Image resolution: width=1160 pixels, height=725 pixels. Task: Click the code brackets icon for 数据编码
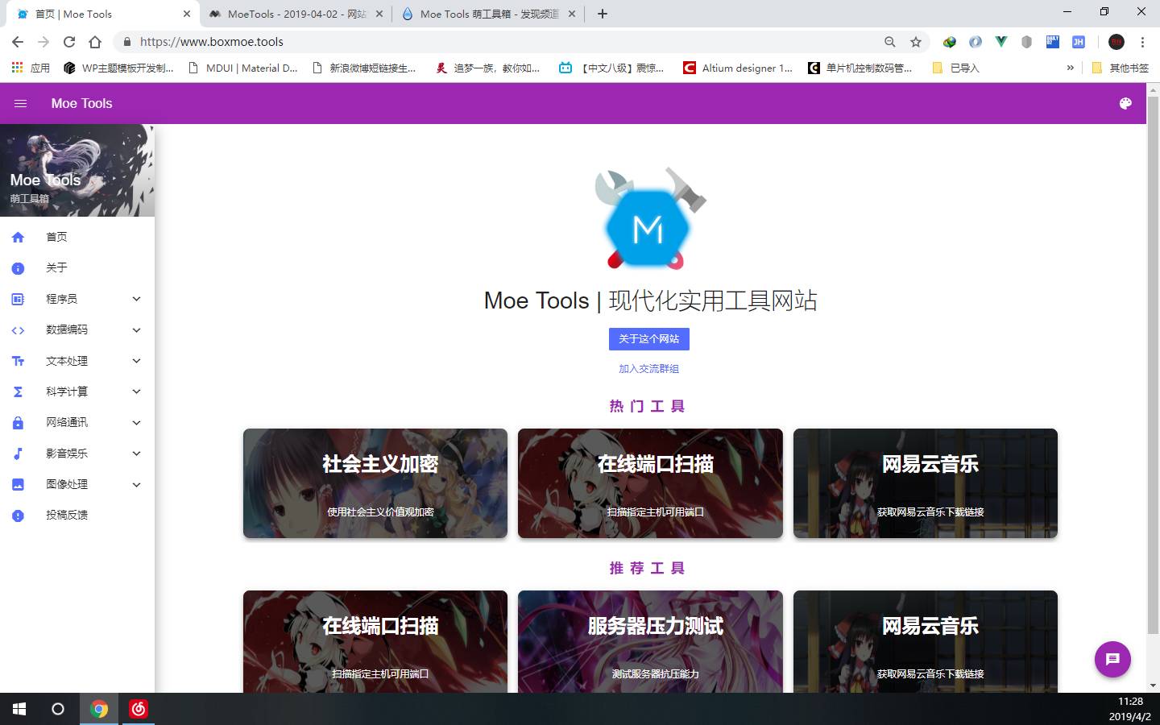(18, 330)
